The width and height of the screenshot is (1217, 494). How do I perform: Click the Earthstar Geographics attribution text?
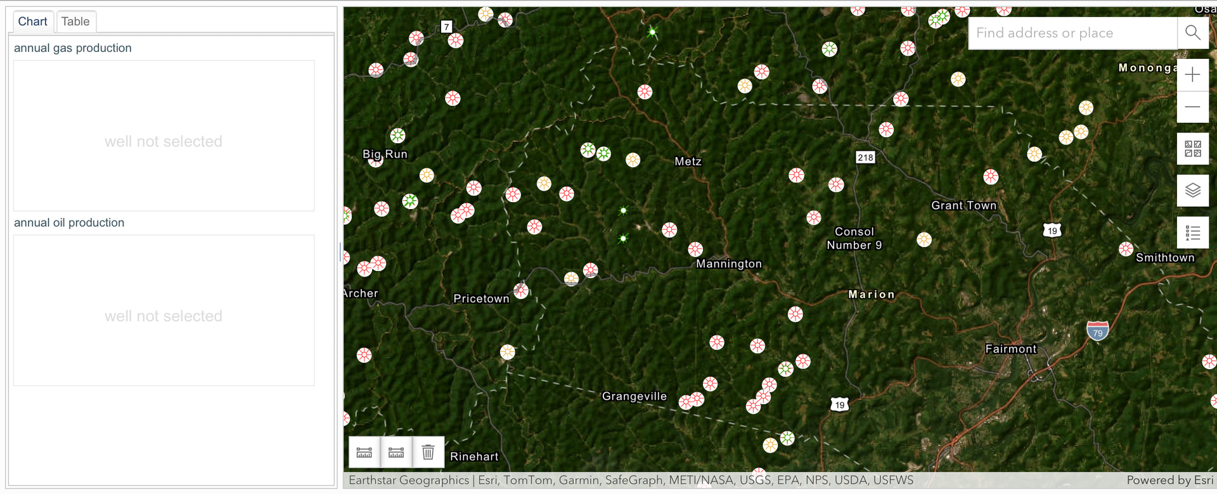coord(408,480)
